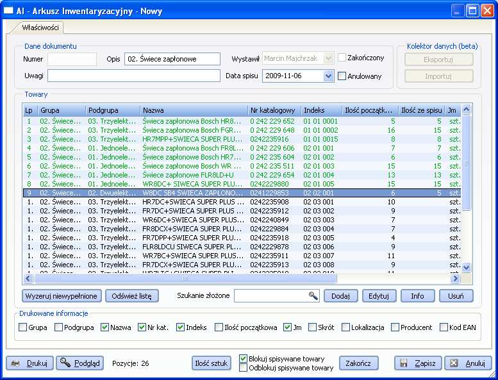
Task: Click the Edytuj button
Action: 379,296
